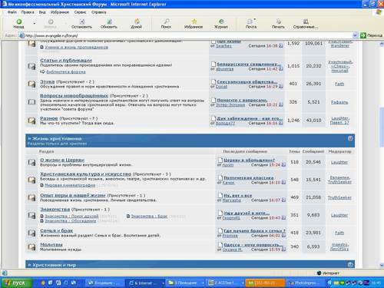This screenshot has width=384, height=288.
Task: Open the Семья и брак forum link
Action: click(57, 230)
